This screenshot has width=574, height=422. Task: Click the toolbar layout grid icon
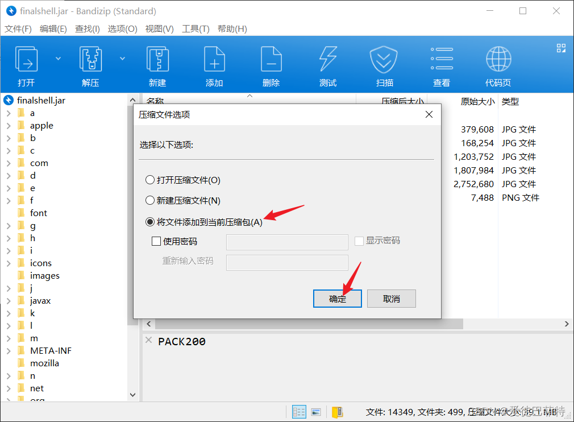click(x=561, y=48)
